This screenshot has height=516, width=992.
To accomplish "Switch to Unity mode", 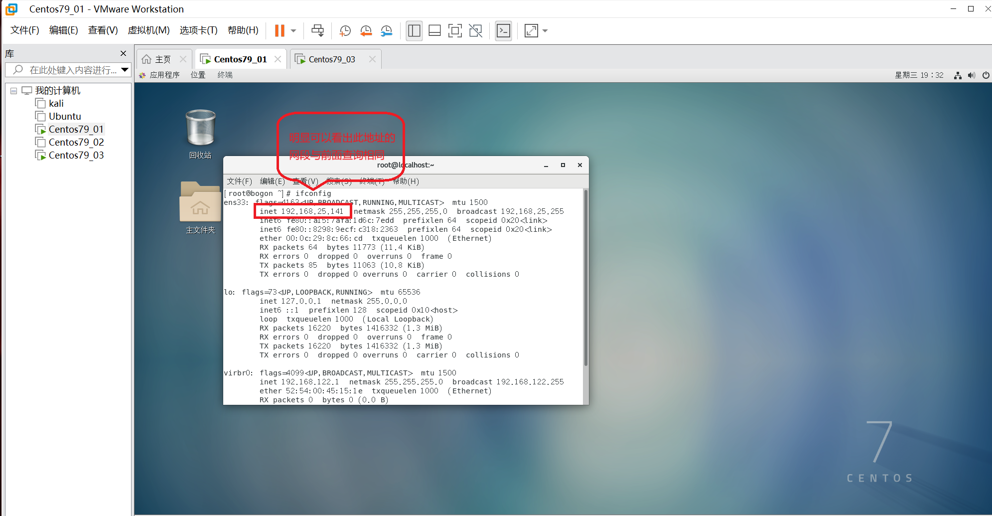I will [x=476, y=31].
